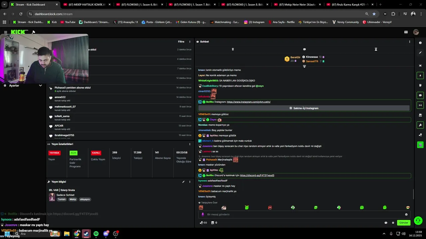This screenshot has width=426, height=239.
Task: Click the YAYINDA live badge
Action: (x=54, y=153)
